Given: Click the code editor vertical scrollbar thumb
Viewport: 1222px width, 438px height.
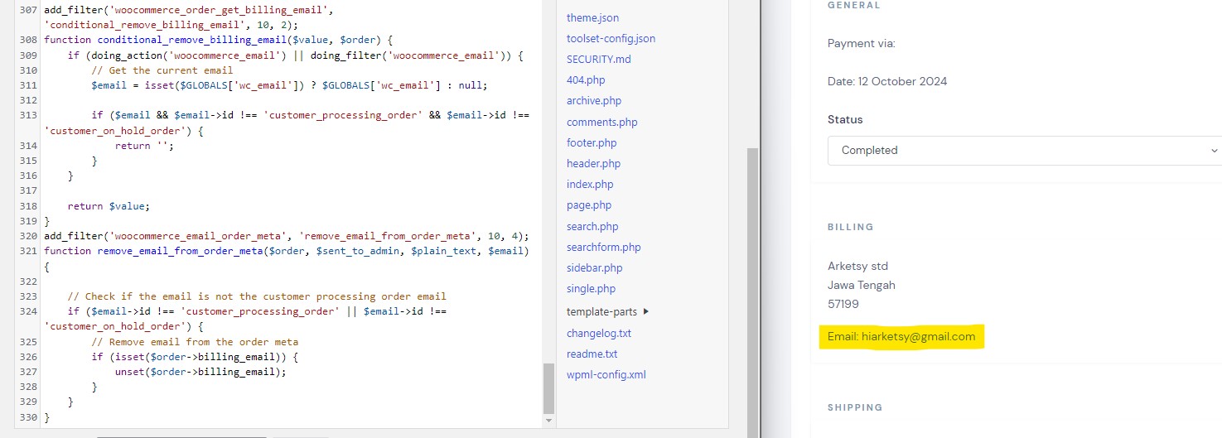Looking at the screenshot, I should [548, 387].
